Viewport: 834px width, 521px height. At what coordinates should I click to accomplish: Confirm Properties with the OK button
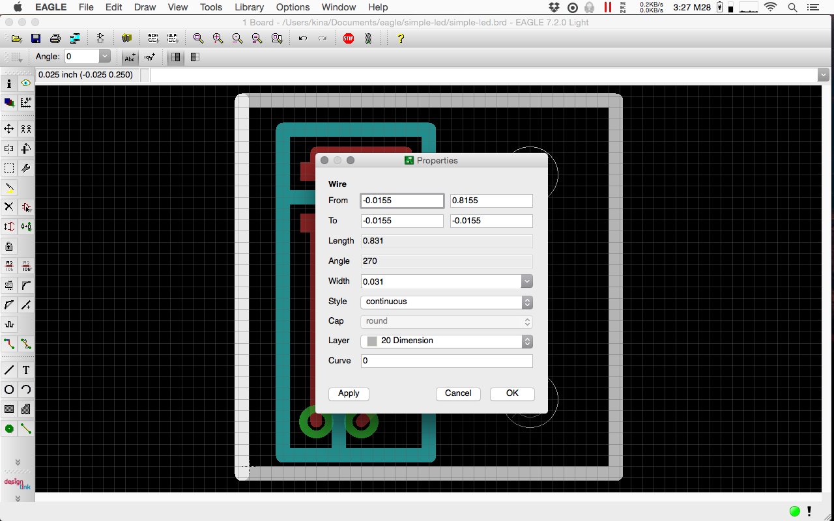coord(512,393)
